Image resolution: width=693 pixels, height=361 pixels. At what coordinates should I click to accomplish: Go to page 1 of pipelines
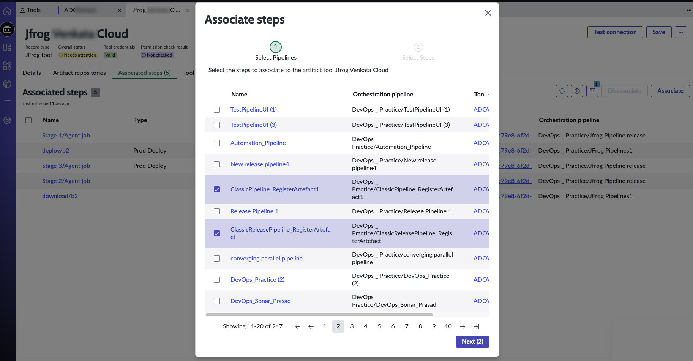(x=325, y=326)
